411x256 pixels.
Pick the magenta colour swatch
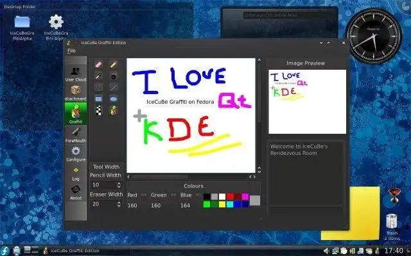coord(245,196)
